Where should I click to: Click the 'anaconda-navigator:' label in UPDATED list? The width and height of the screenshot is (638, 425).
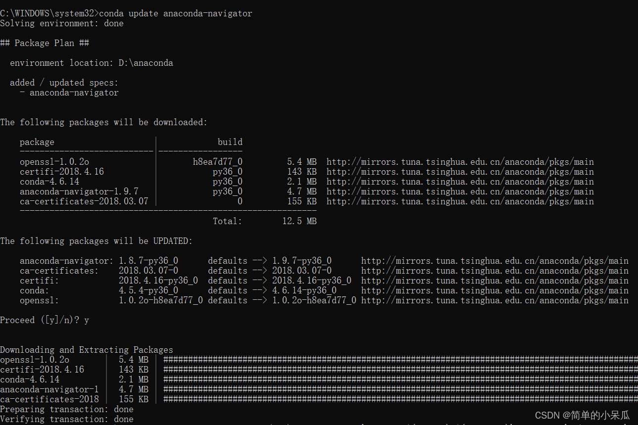click(67, 261)
